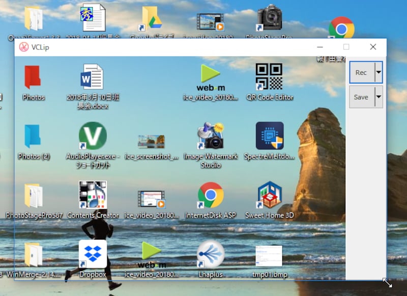Image resolution: width=407 pixels, height=296 pixels.
Task: Select the ice_screenshot image thumbnail
Action: (151, 142)
